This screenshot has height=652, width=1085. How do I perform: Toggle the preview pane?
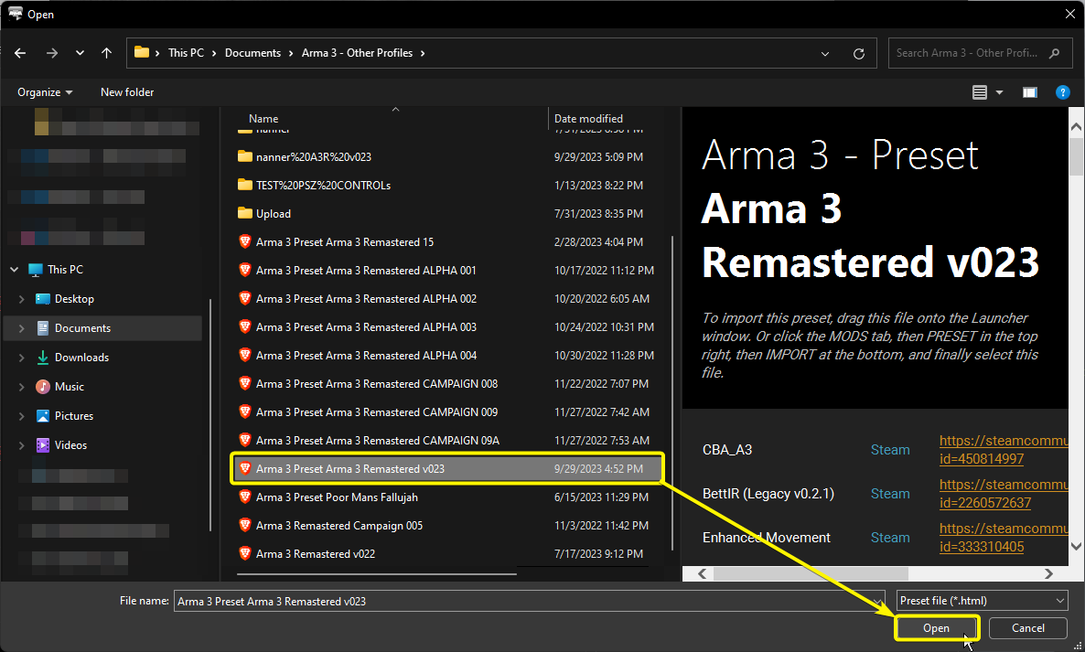(x=1029, y=92)
